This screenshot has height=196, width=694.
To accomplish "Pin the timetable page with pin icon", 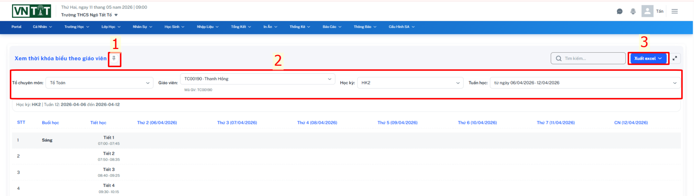I will [x=114, y=58].
